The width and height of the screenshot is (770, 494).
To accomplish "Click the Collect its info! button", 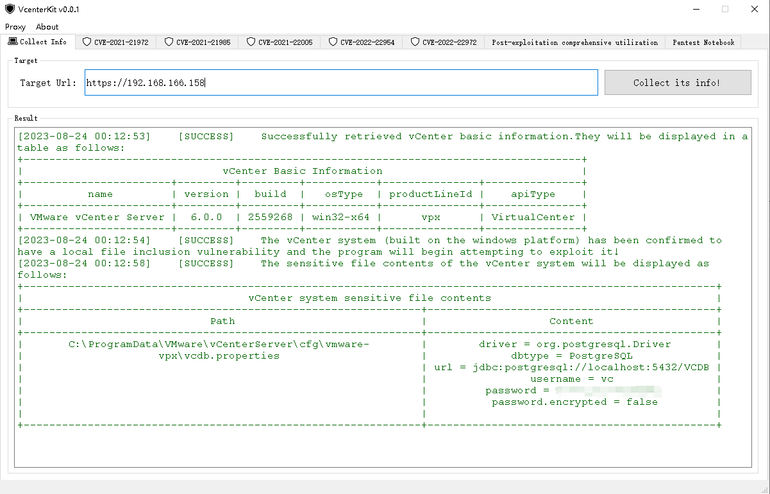I will pyautogui.click(x=677, y=83).
